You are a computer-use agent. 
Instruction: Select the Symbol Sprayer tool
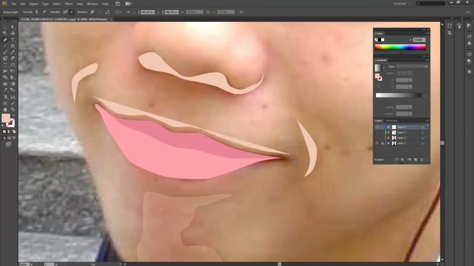[x=5, y=97]
